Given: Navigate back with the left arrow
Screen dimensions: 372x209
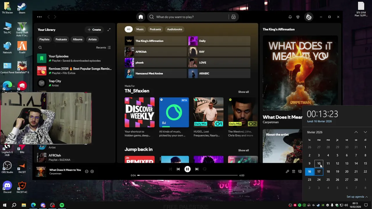Looking at the screenshot, I should tap(49, 17).
